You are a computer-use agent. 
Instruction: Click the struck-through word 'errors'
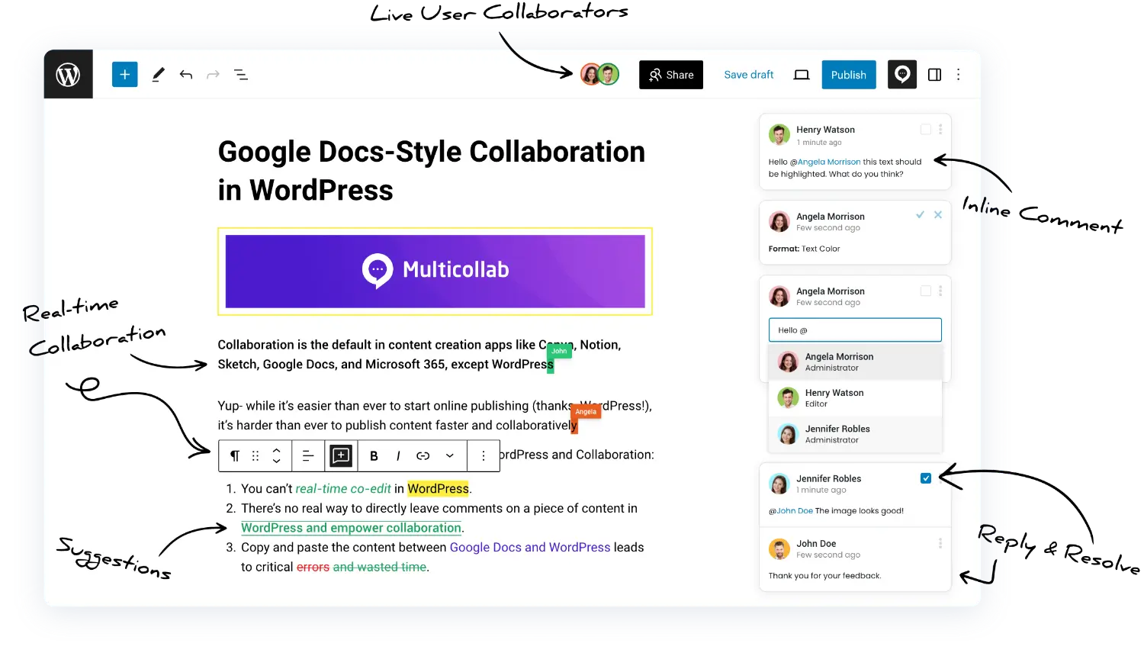tap(313, 567)
